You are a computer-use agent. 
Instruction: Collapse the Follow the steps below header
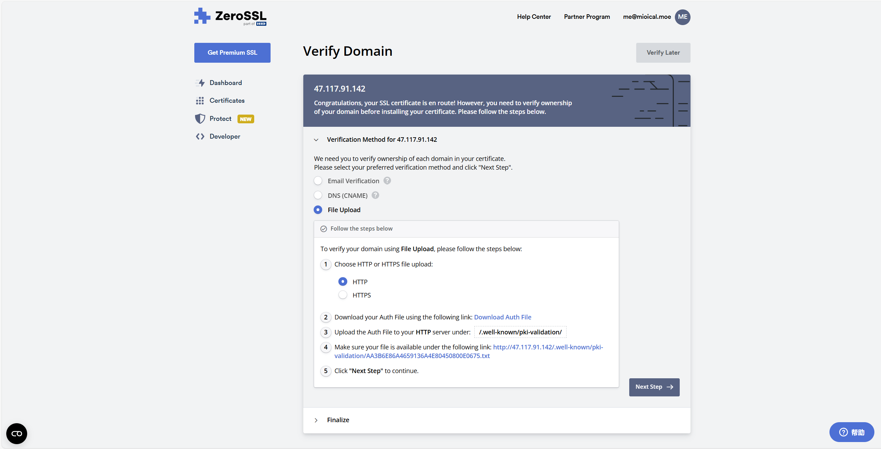coord(361,229)
